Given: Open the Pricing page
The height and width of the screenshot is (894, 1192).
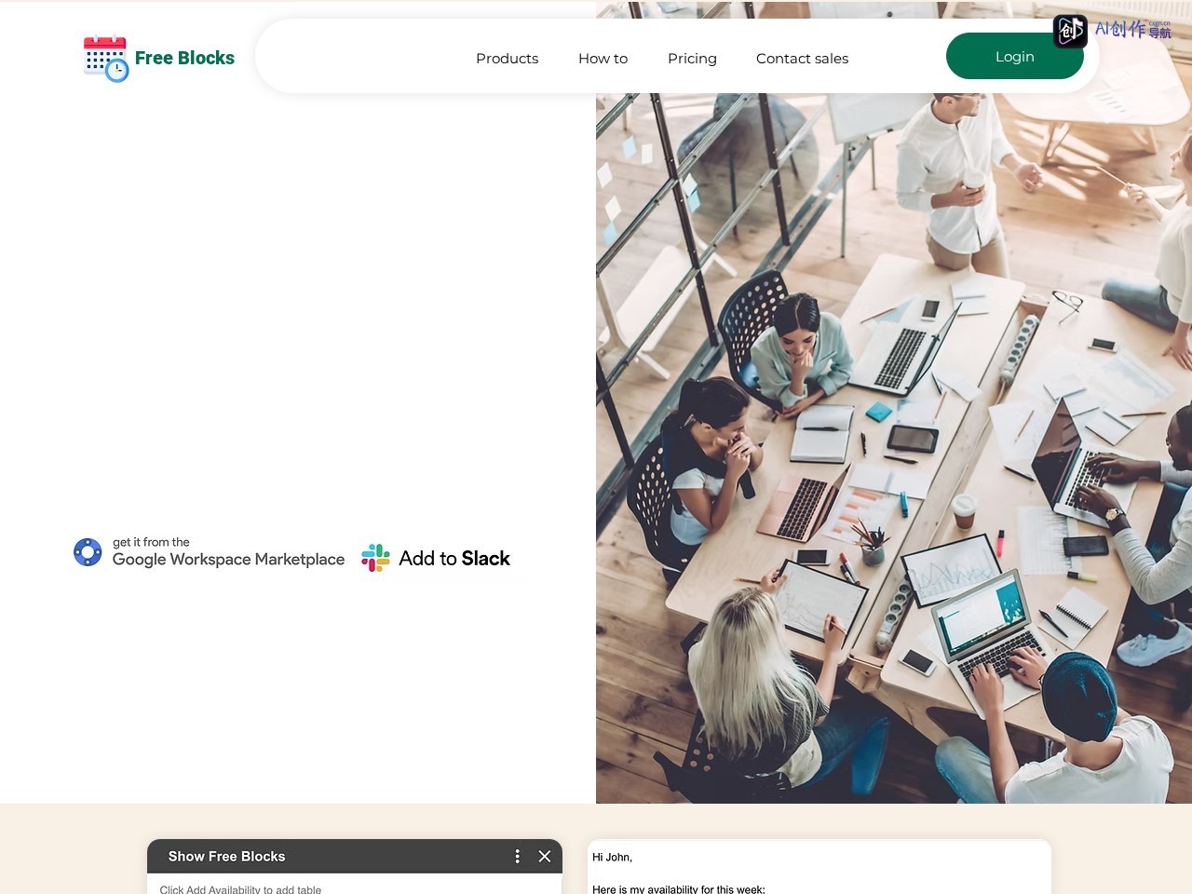Looking at the screenshot, I should (692, 58).
